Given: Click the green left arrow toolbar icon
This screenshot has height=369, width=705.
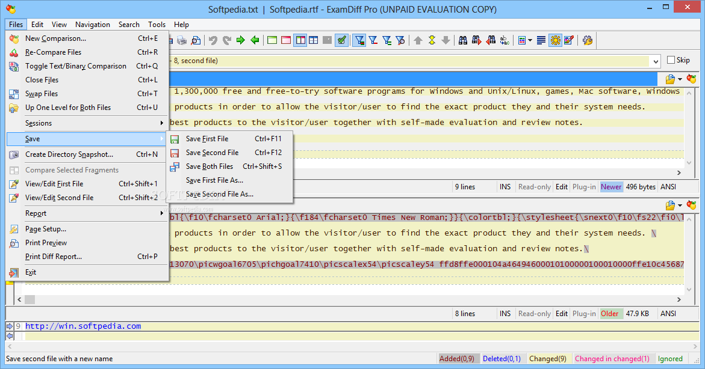Looking at the screenshot, I should pos(255,40).
